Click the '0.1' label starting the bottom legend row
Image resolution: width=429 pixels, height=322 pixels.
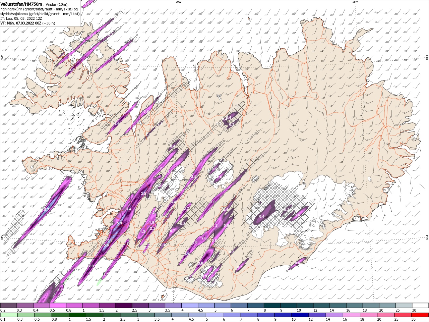tap(3, 320)
